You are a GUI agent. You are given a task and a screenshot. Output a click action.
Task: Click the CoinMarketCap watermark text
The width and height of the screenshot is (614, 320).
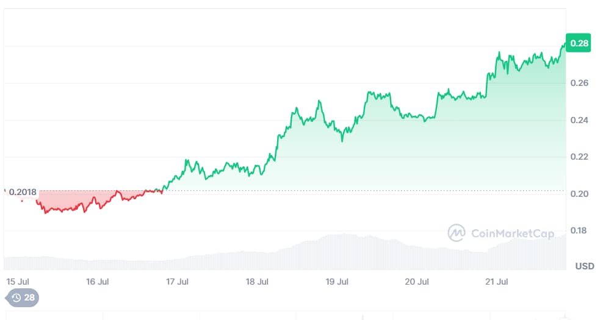tap(513, 233)
